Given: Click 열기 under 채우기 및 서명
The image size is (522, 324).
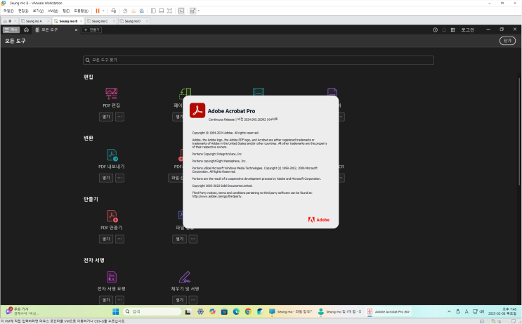Looking at the screenshot, I should [x=179, y=299].
